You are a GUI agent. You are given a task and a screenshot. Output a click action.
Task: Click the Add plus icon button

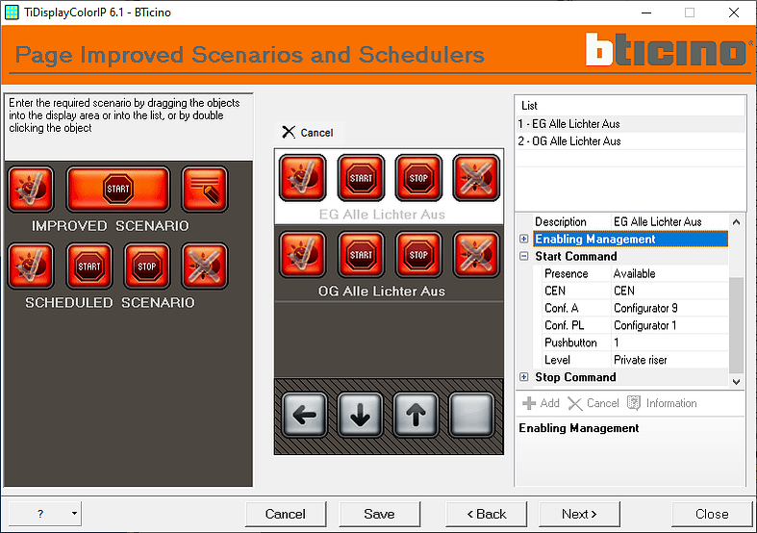coord(541,403)
